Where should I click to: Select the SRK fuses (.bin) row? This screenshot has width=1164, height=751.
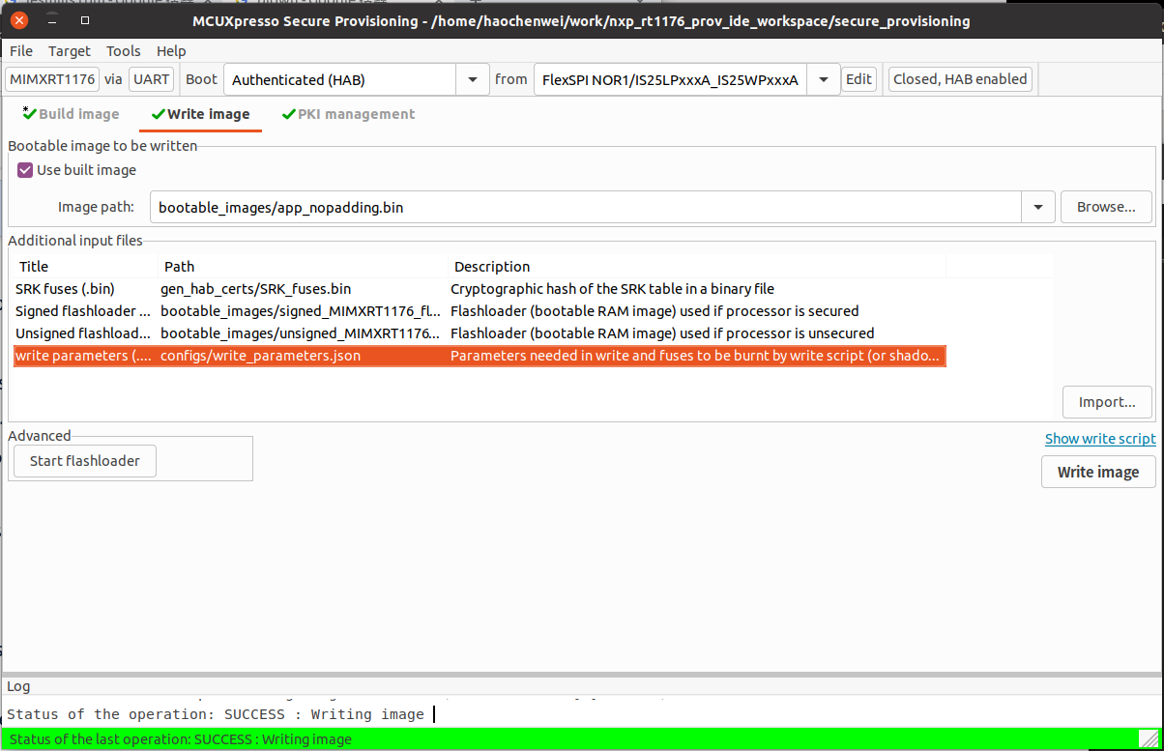(x=480, y=289)
